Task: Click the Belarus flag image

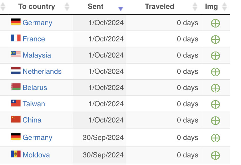Action: click(16, 87)
